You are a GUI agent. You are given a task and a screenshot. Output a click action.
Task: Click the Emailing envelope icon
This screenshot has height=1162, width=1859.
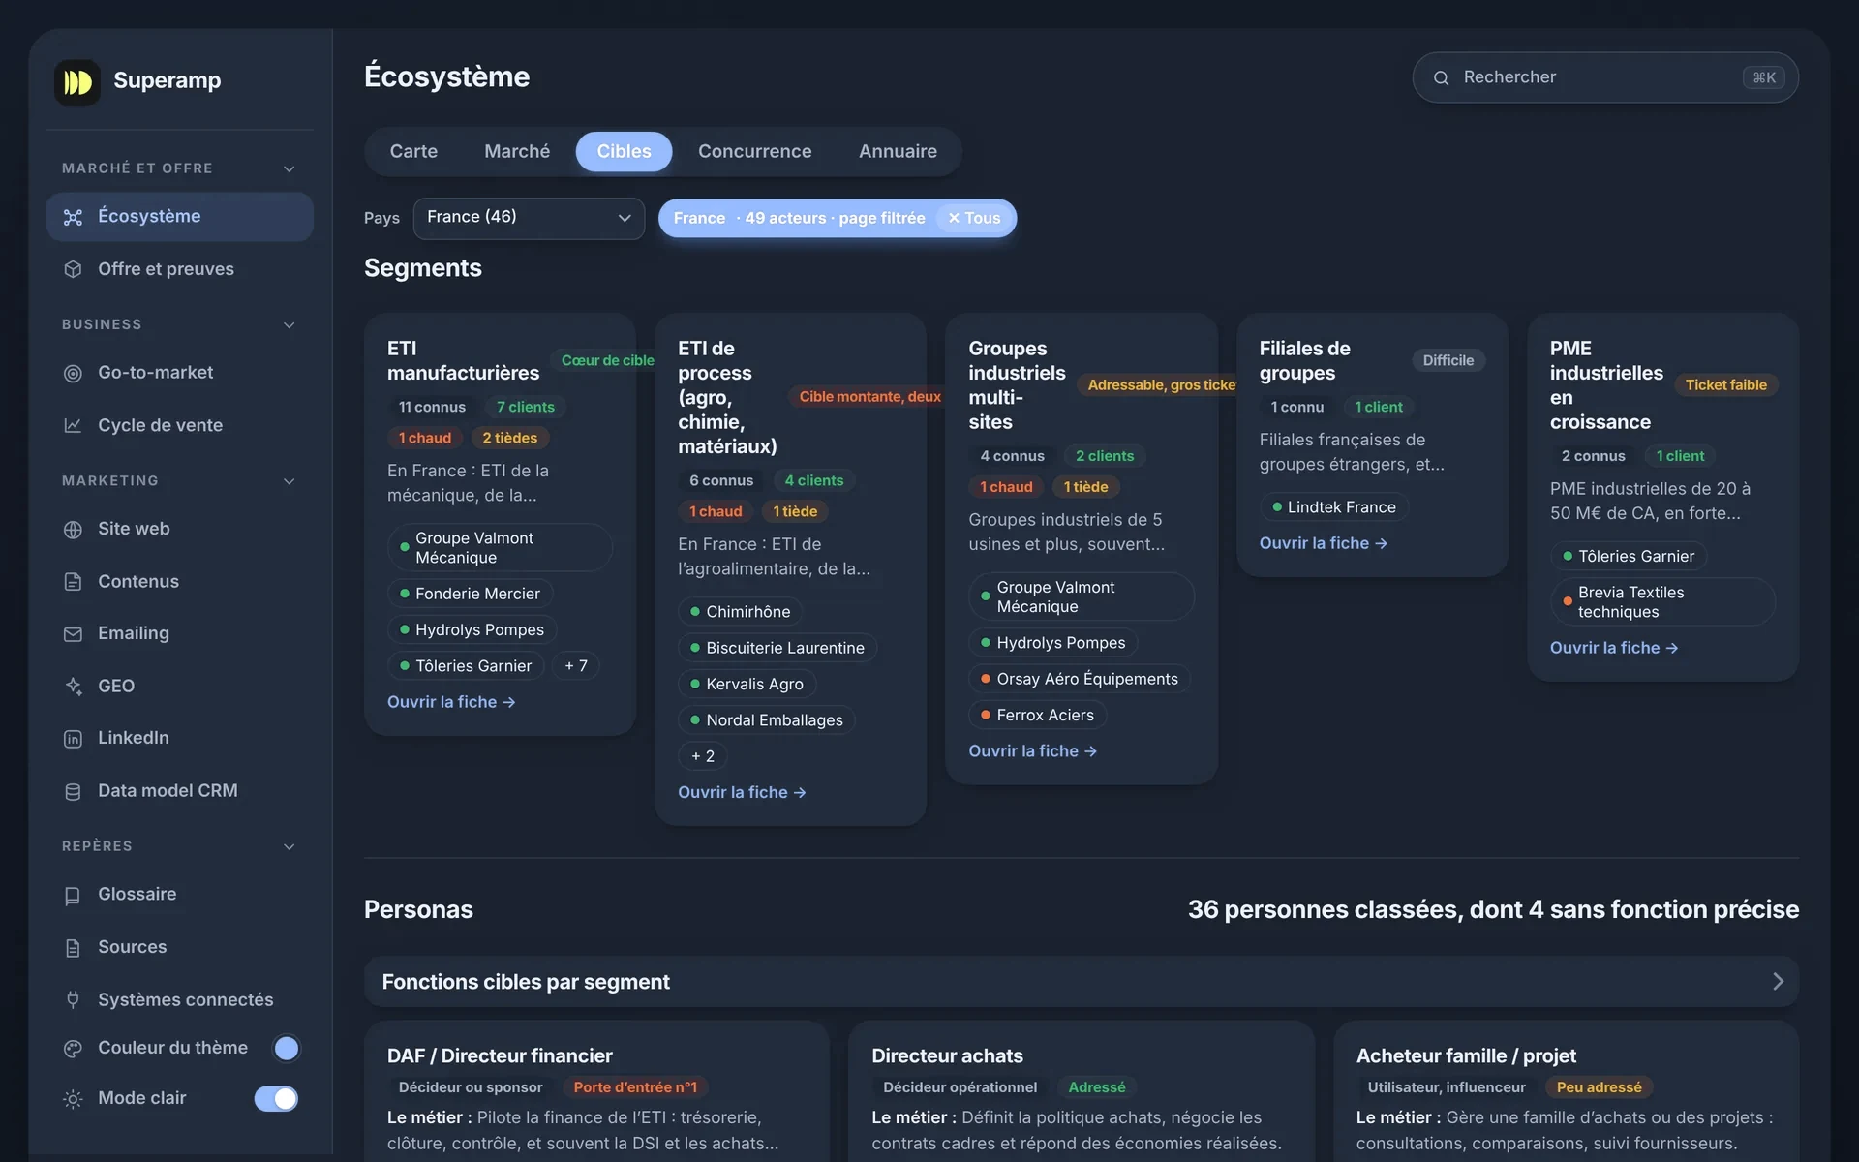[x=73, y=634]
